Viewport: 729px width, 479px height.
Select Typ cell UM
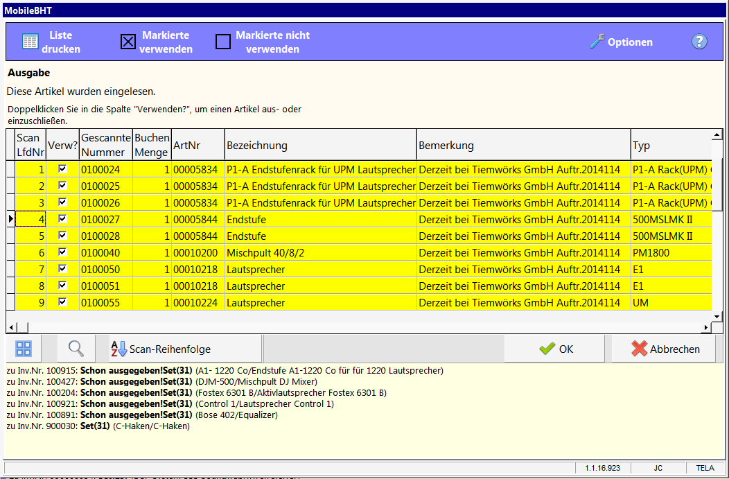(671, 303)
